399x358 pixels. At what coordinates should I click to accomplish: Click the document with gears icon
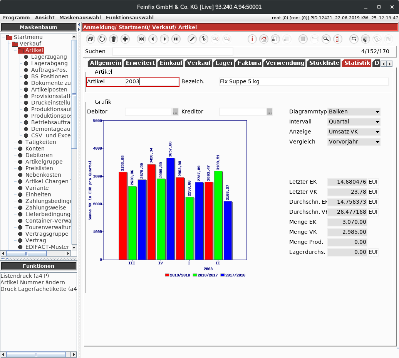click(365, 39)
